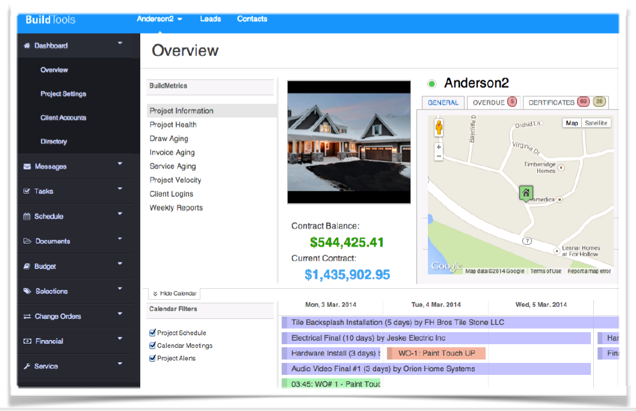Image resolution: width=636 pixels, height=411 pixels.
Task: Click the Hide Calendar control
Action: pyautogui.click(x=174, y=293)
